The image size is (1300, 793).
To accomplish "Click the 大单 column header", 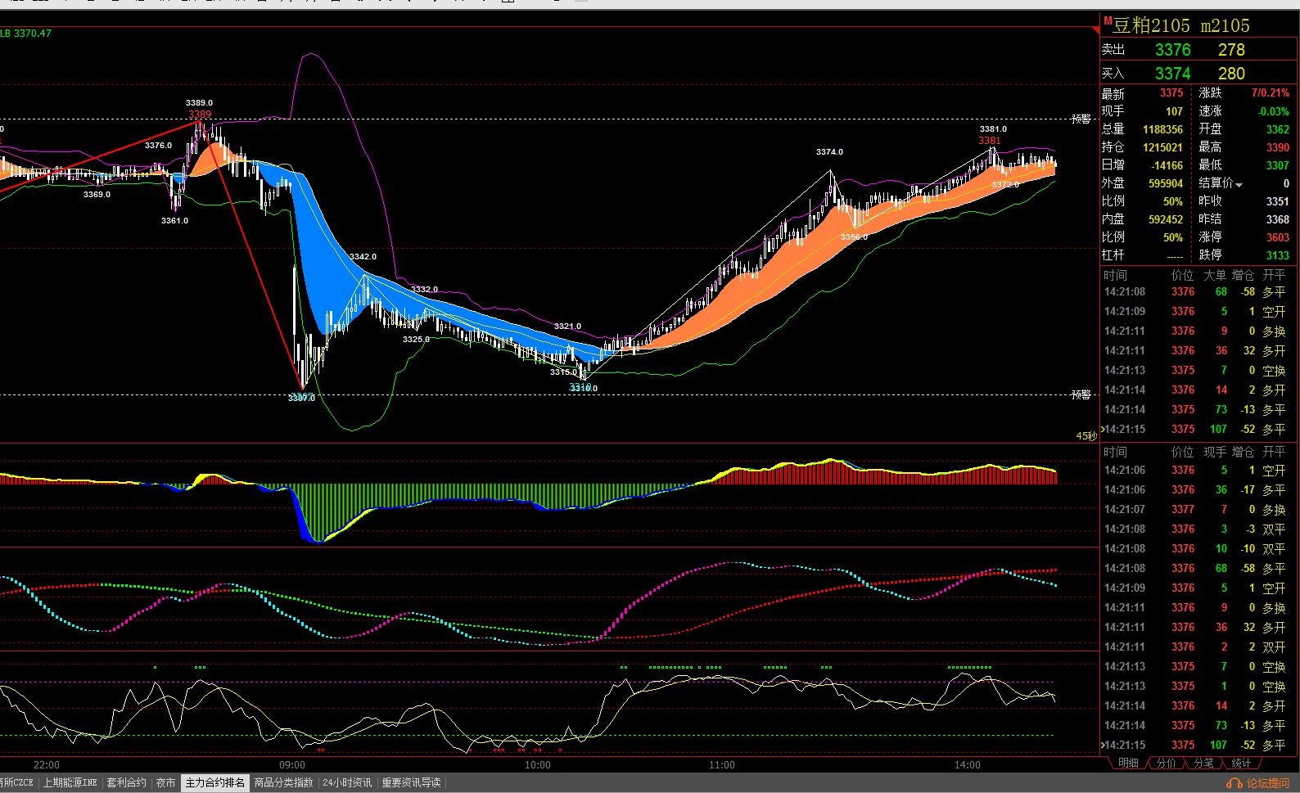I will coord(1215,275).
